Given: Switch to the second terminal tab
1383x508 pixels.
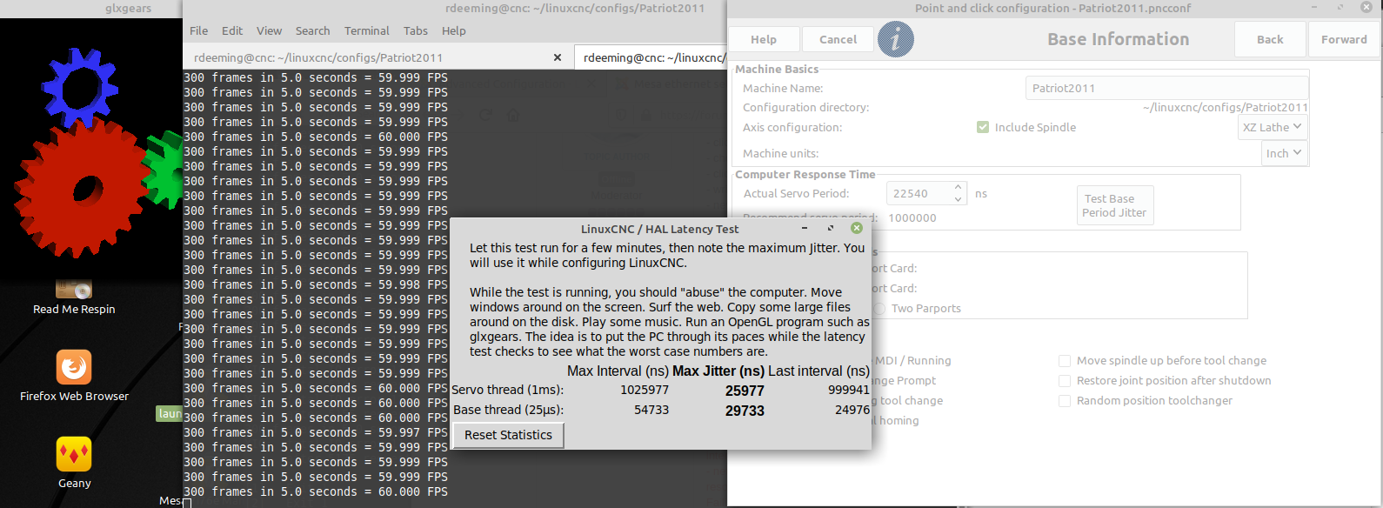Looking at the screenshot, I should pos(651,57).
